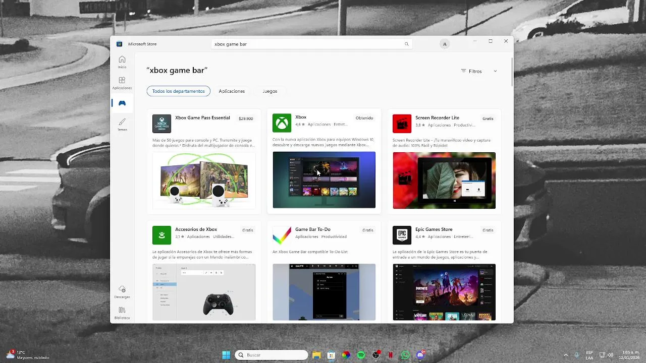Click the Screen Recorder Lite app icon
646x363 pixels.
tap(402, 124)
